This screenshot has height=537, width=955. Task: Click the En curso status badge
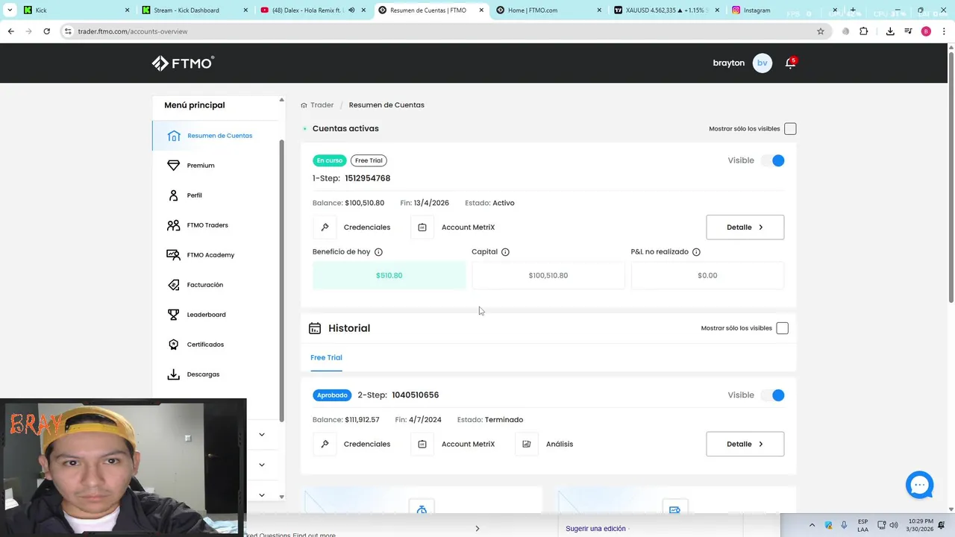coord(330,160)
